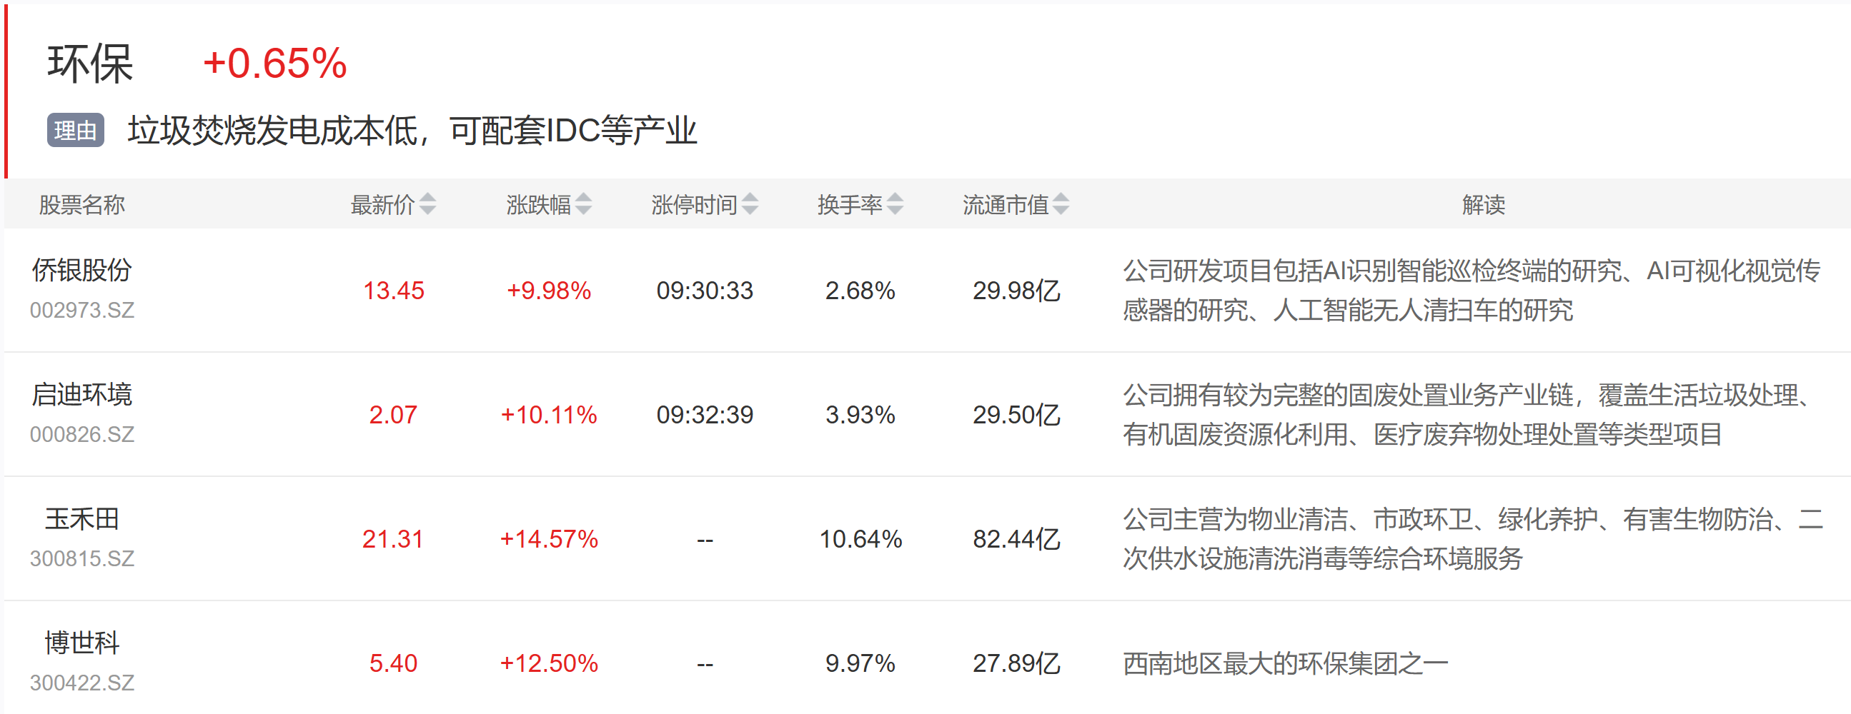This screenshot has height=714, width=1851.
Task: Sort by 流通市值 column arrows
Action: click(1061, 204)
